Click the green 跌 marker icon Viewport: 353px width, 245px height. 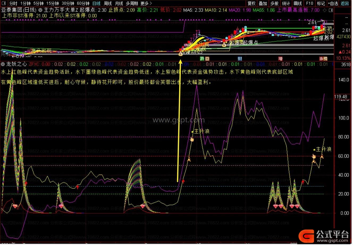(202, 59)
